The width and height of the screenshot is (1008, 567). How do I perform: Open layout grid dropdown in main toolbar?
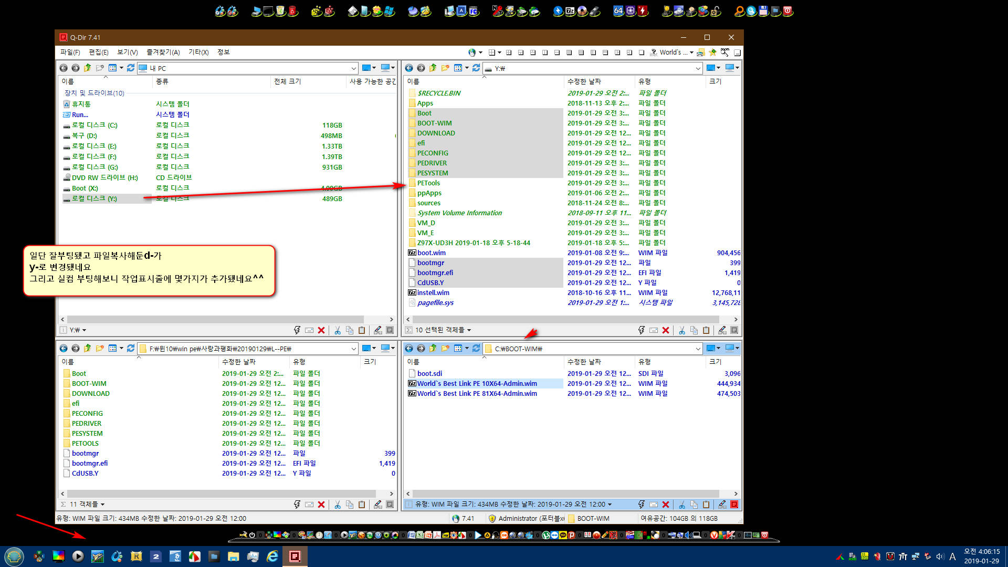[x=499, y=52]
